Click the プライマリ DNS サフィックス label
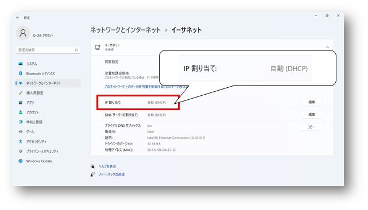The image size is (368, 210). pos(123,126)
